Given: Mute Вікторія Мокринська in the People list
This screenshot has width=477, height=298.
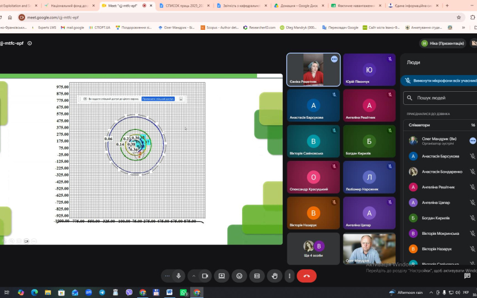Looking at the screenshot, I should click(x=472, y=234).
